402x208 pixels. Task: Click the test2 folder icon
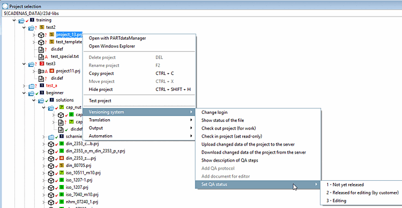tap(31, 28)
